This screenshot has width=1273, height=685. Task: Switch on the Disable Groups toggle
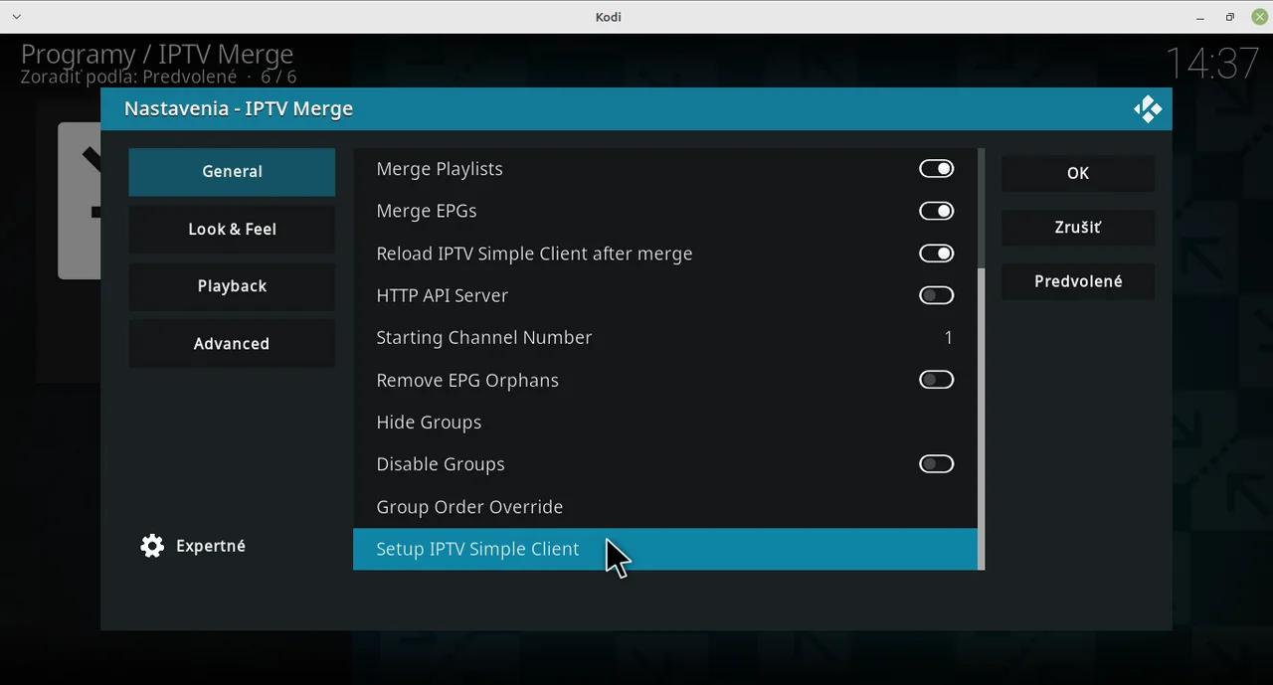936,464
